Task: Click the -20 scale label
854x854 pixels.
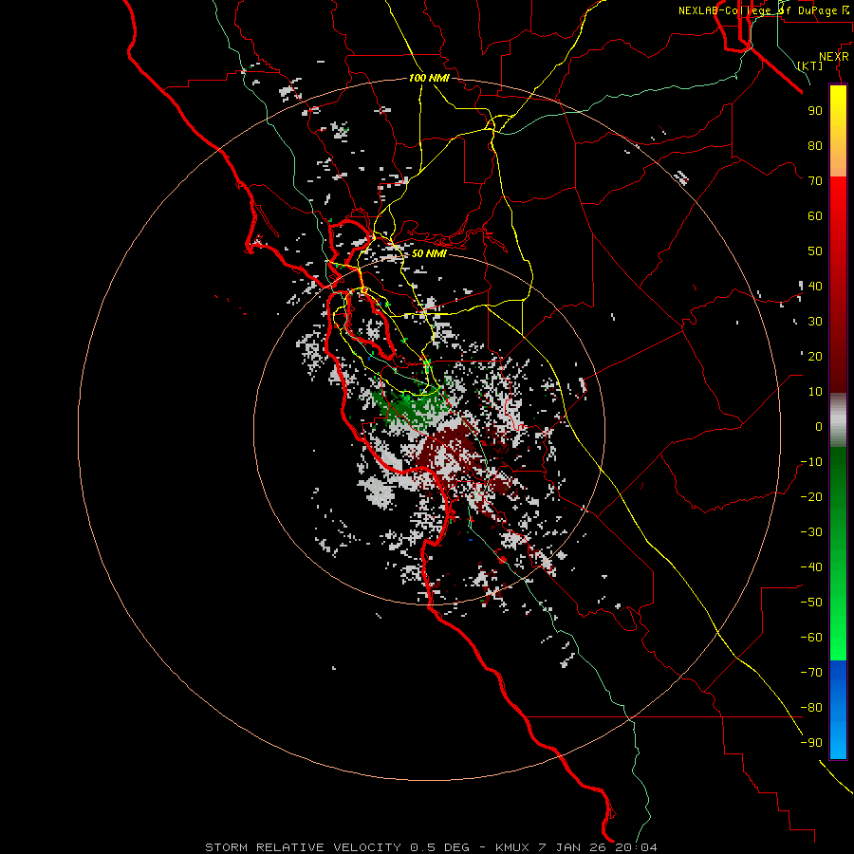Action: (811, 496)
